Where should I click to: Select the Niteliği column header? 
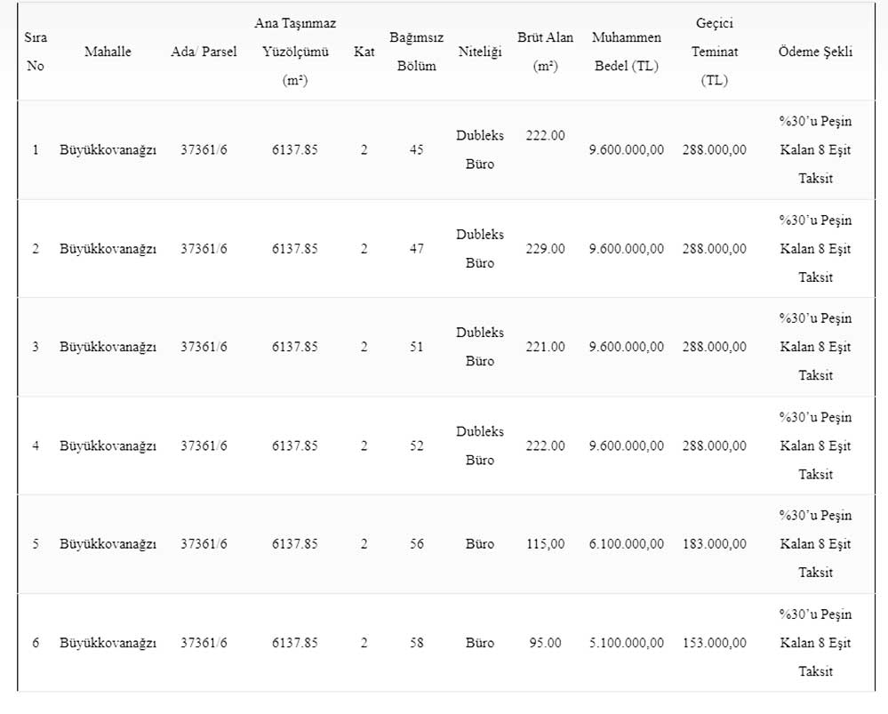pyautogui.click(x=479, y=52)
